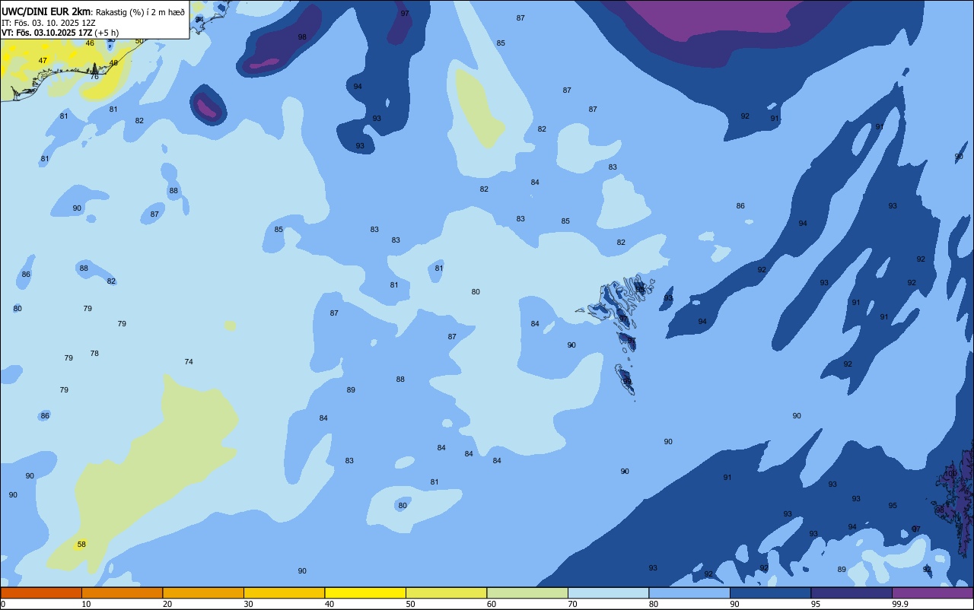Pick the 20–30 legend color swatch
The image size is (974, 610).
203,593
